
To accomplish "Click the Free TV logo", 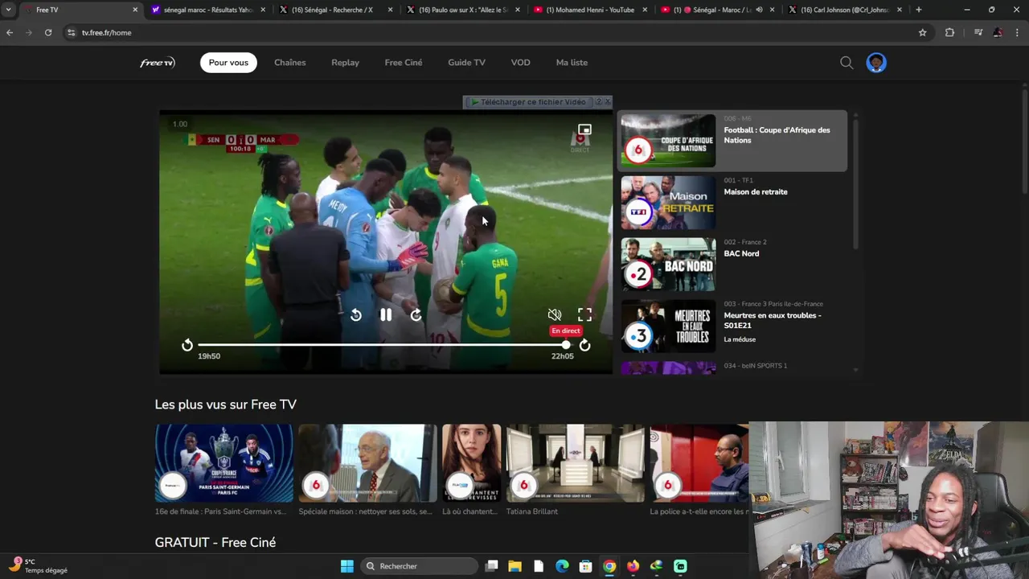I will (x=158, y=63).
